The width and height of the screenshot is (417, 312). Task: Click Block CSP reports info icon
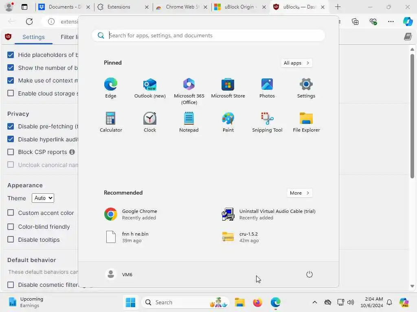point(72,152)
